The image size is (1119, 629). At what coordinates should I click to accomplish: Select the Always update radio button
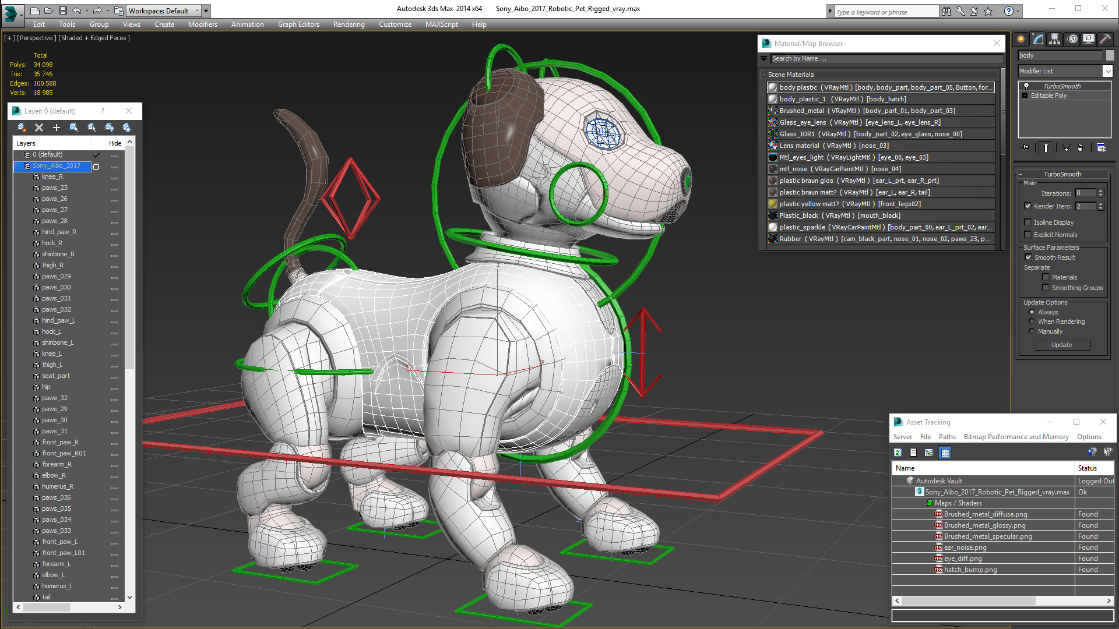click(1032, 312)
